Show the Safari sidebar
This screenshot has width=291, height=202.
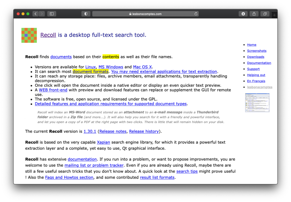tap(52, 14)
